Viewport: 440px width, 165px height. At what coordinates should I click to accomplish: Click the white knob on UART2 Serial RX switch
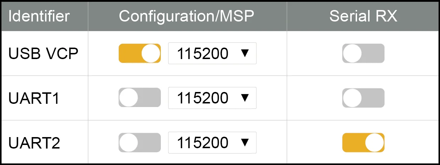pyautogui.click(x=374, y=142)
